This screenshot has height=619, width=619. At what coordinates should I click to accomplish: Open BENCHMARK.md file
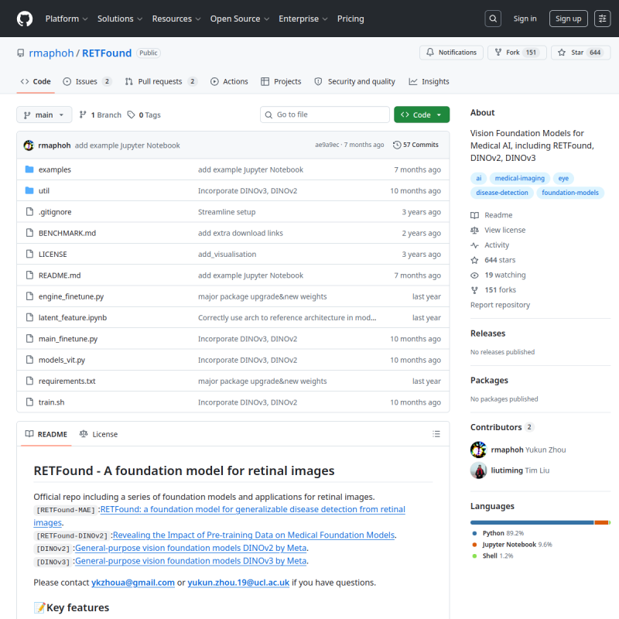click(x=67, y=233)
